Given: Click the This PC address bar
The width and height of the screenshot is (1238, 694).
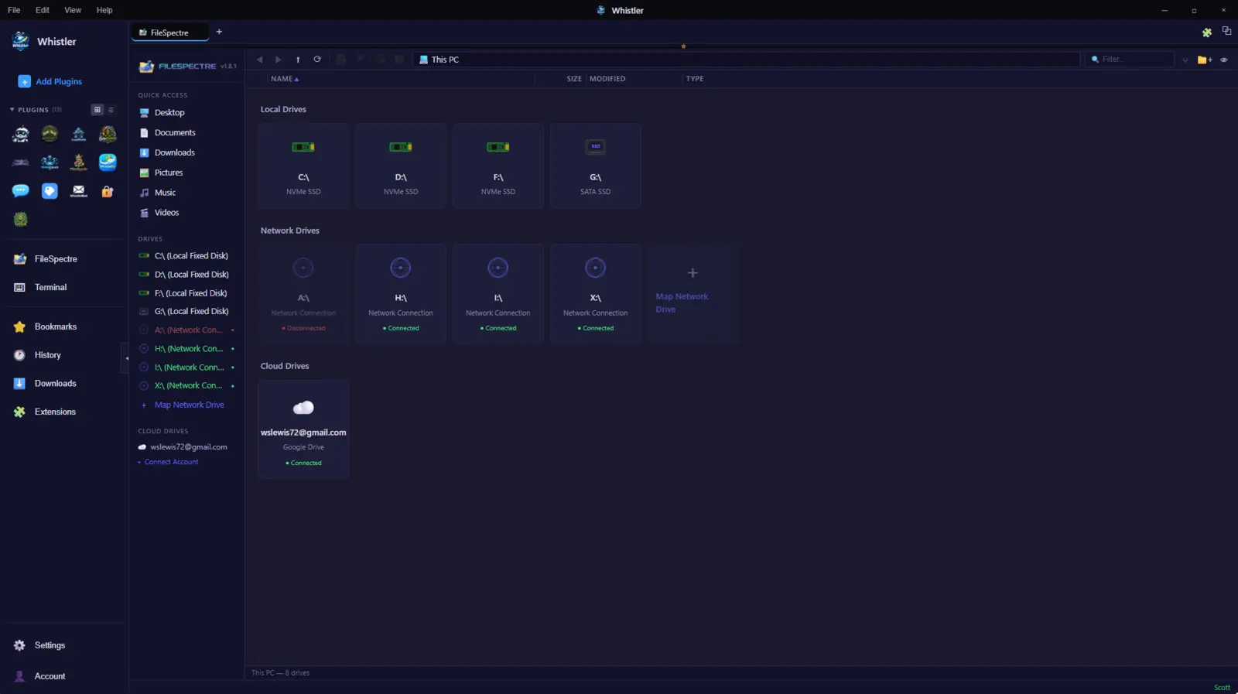Looking at the screenshot, I should pos(746,60).
